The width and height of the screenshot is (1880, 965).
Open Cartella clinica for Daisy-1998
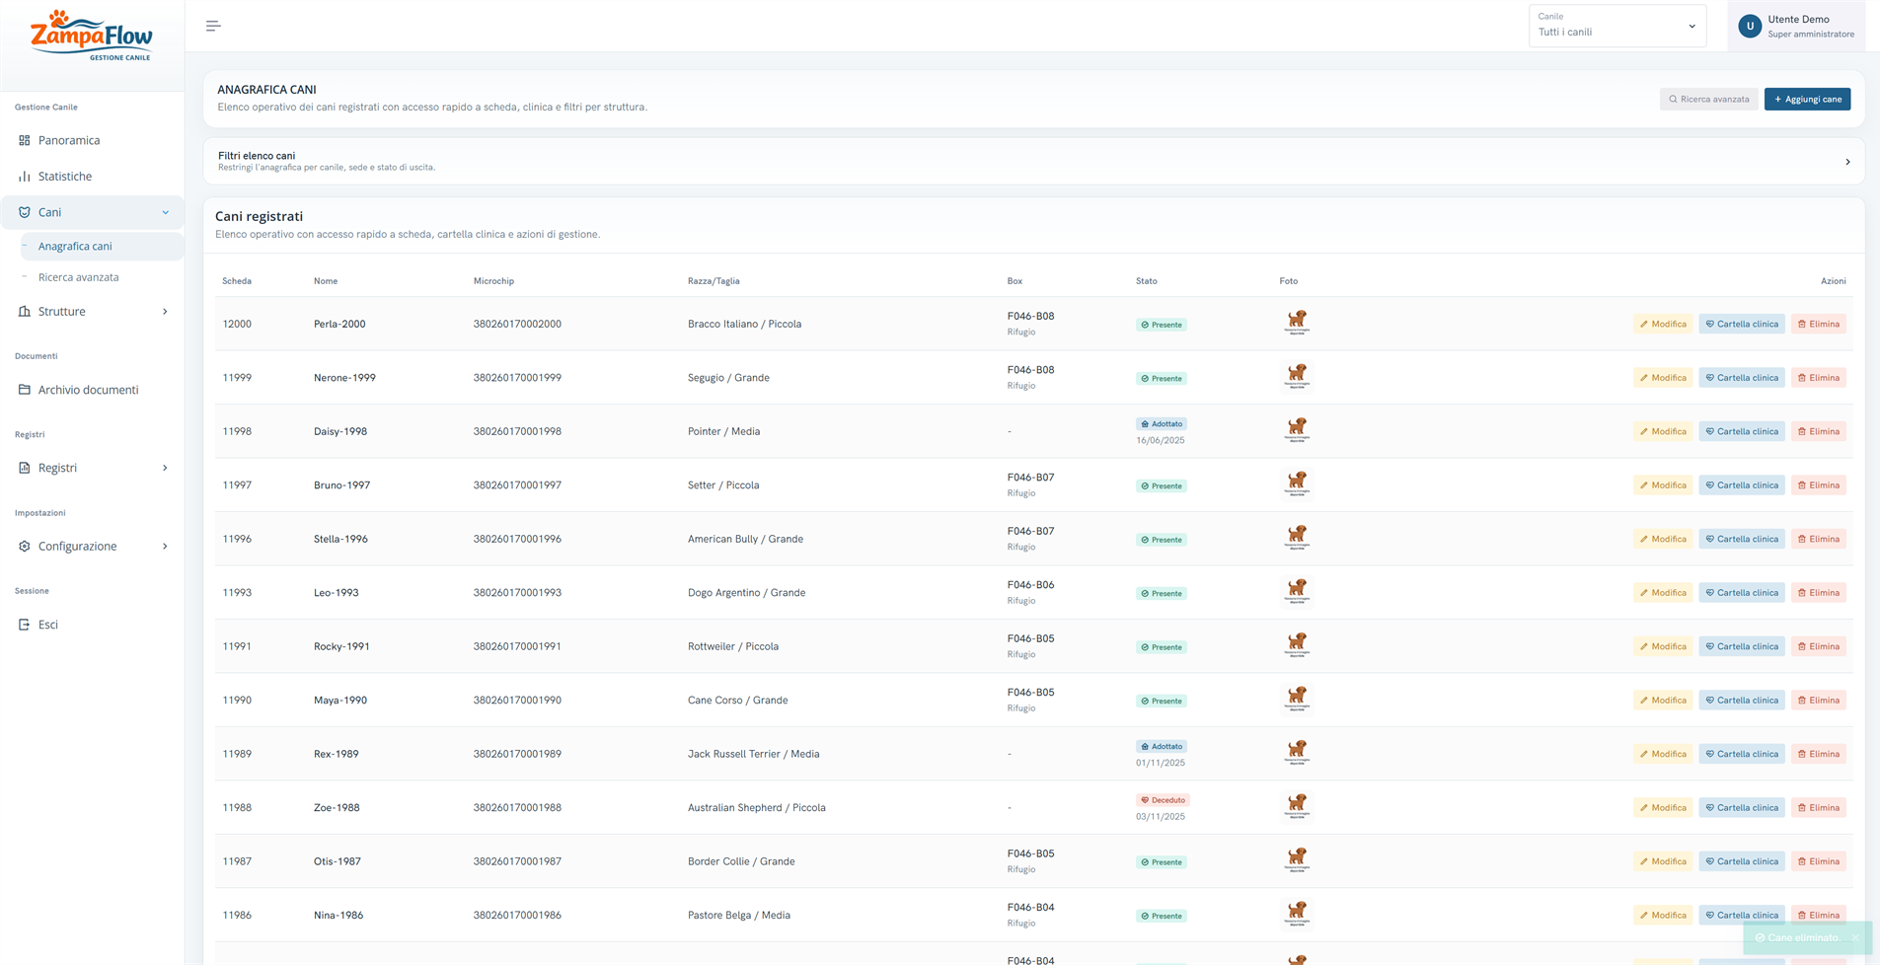(x=1741, y=431)
